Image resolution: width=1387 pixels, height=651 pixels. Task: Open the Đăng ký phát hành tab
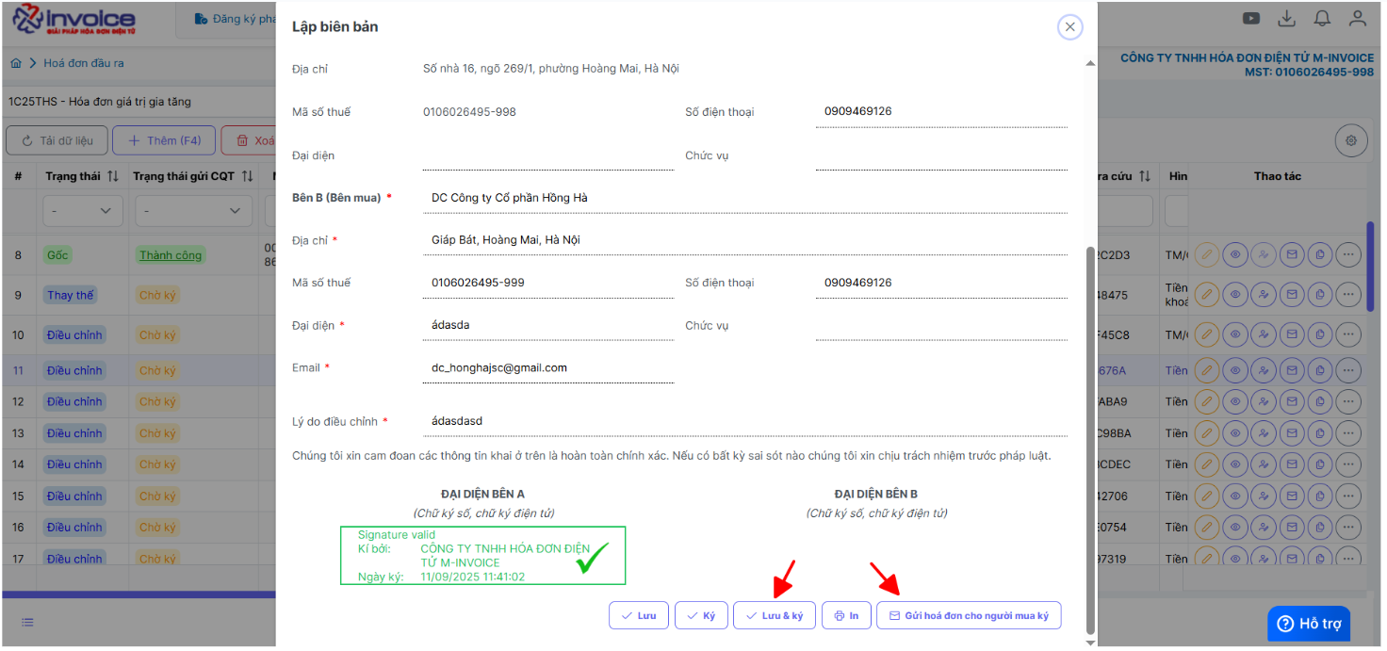point(233,19)
